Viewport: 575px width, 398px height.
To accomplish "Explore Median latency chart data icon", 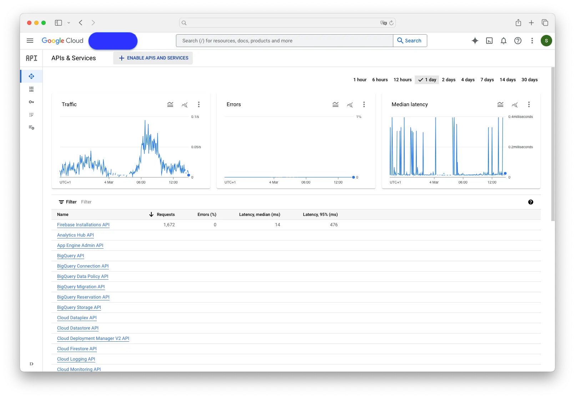I will [515, 105].
